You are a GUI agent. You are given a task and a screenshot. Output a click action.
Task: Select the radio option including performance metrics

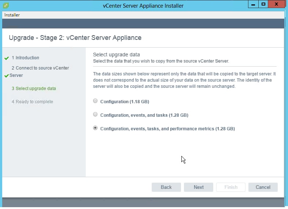coord(96,128)
